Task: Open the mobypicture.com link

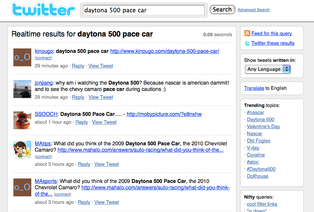Action: (164, 114)
